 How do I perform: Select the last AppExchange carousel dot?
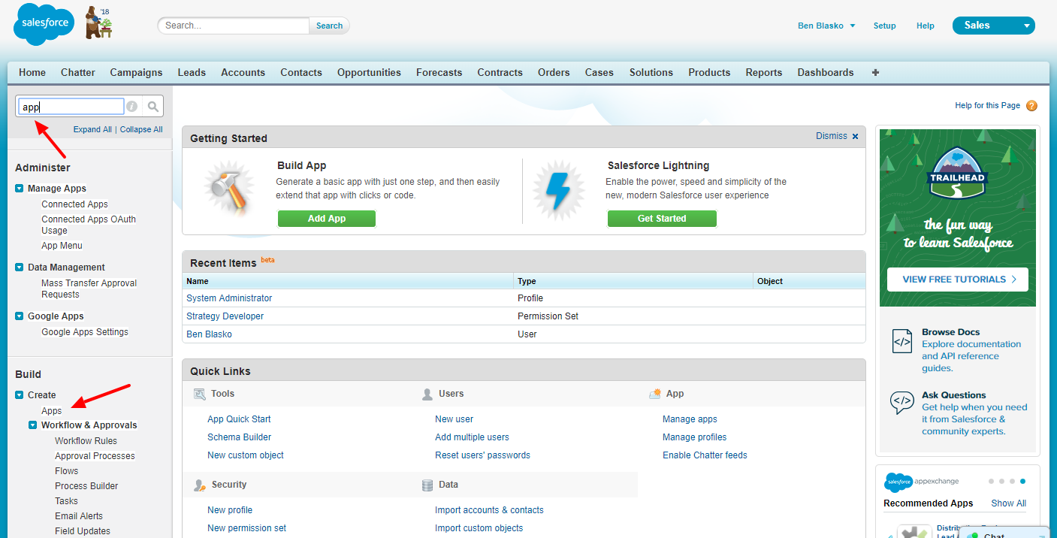pos(1022,481)
